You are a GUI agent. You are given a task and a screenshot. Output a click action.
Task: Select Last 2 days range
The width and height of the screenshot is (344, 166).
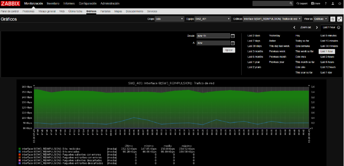254,36
